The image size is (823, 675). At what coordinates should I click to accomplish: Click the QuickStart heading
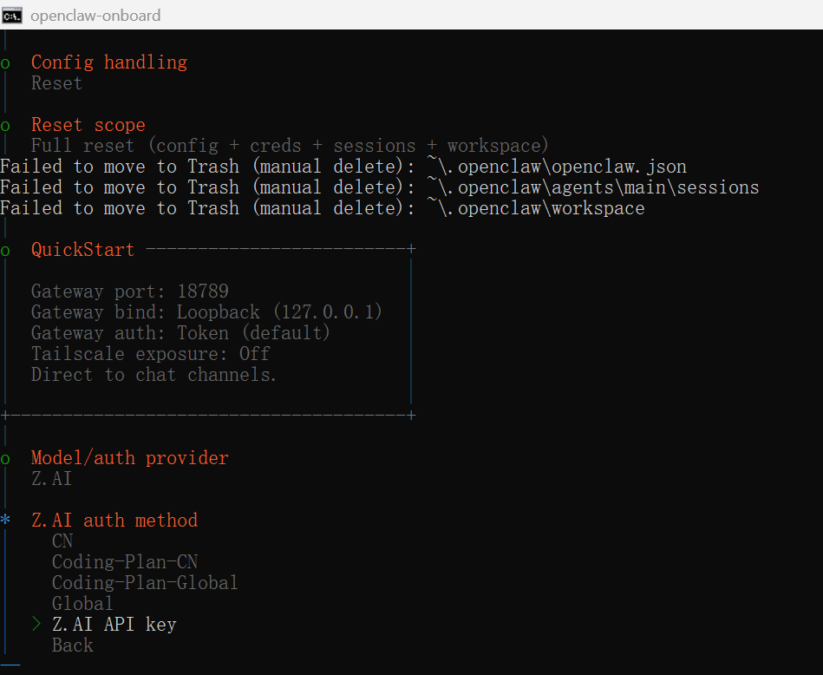pos(83,250)
